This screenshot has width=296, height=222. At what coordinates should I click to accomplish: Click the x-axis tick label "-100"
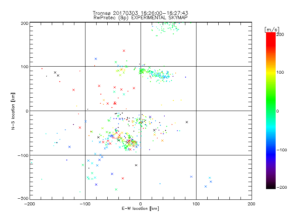click(85, 204)
